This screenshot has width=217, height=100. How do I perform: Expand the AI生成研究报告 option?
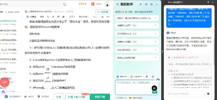click(x=137, y=50)
